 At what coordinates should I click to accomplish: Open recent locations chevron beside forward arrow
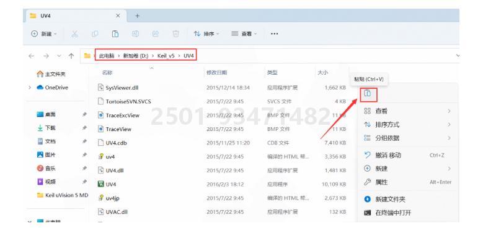coord(59,56)
